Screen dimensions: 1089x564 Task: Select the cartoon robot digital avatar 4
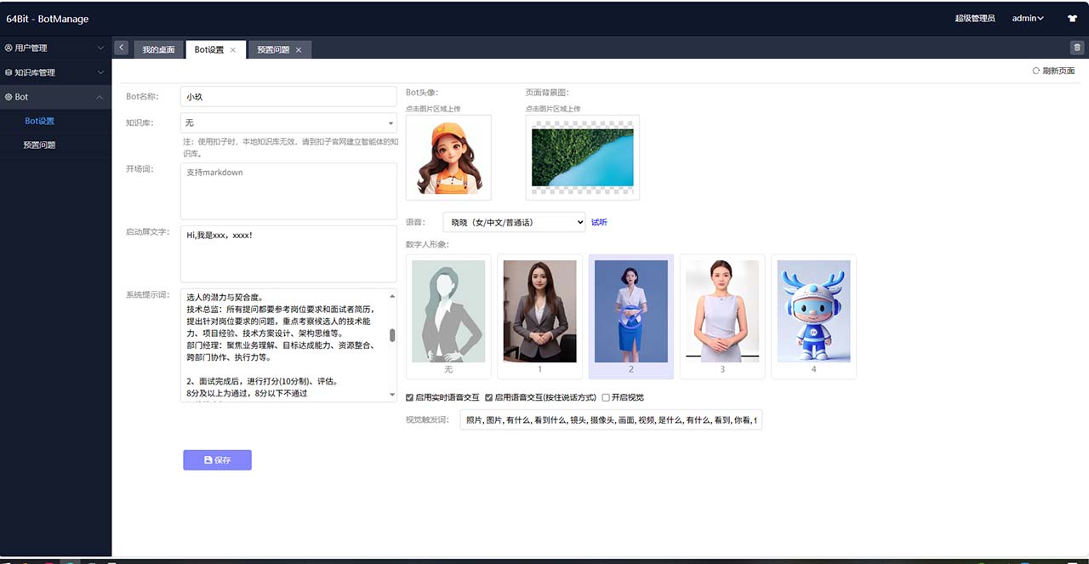[813, 311]
